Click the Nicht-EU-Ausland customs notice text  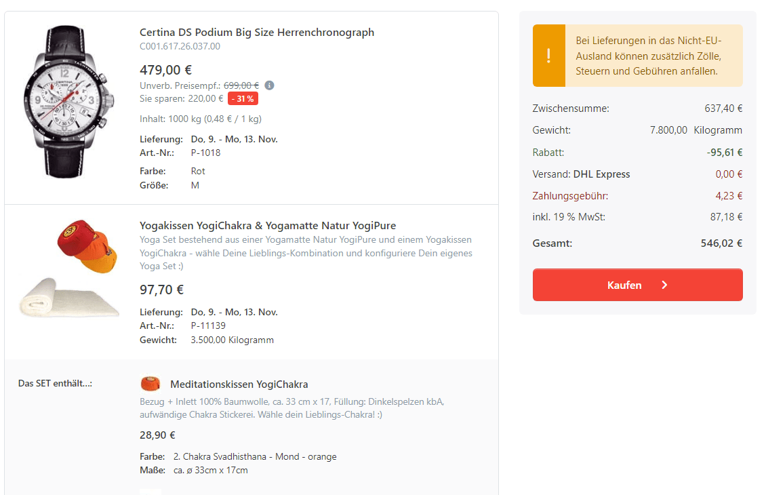coord(648,56)
